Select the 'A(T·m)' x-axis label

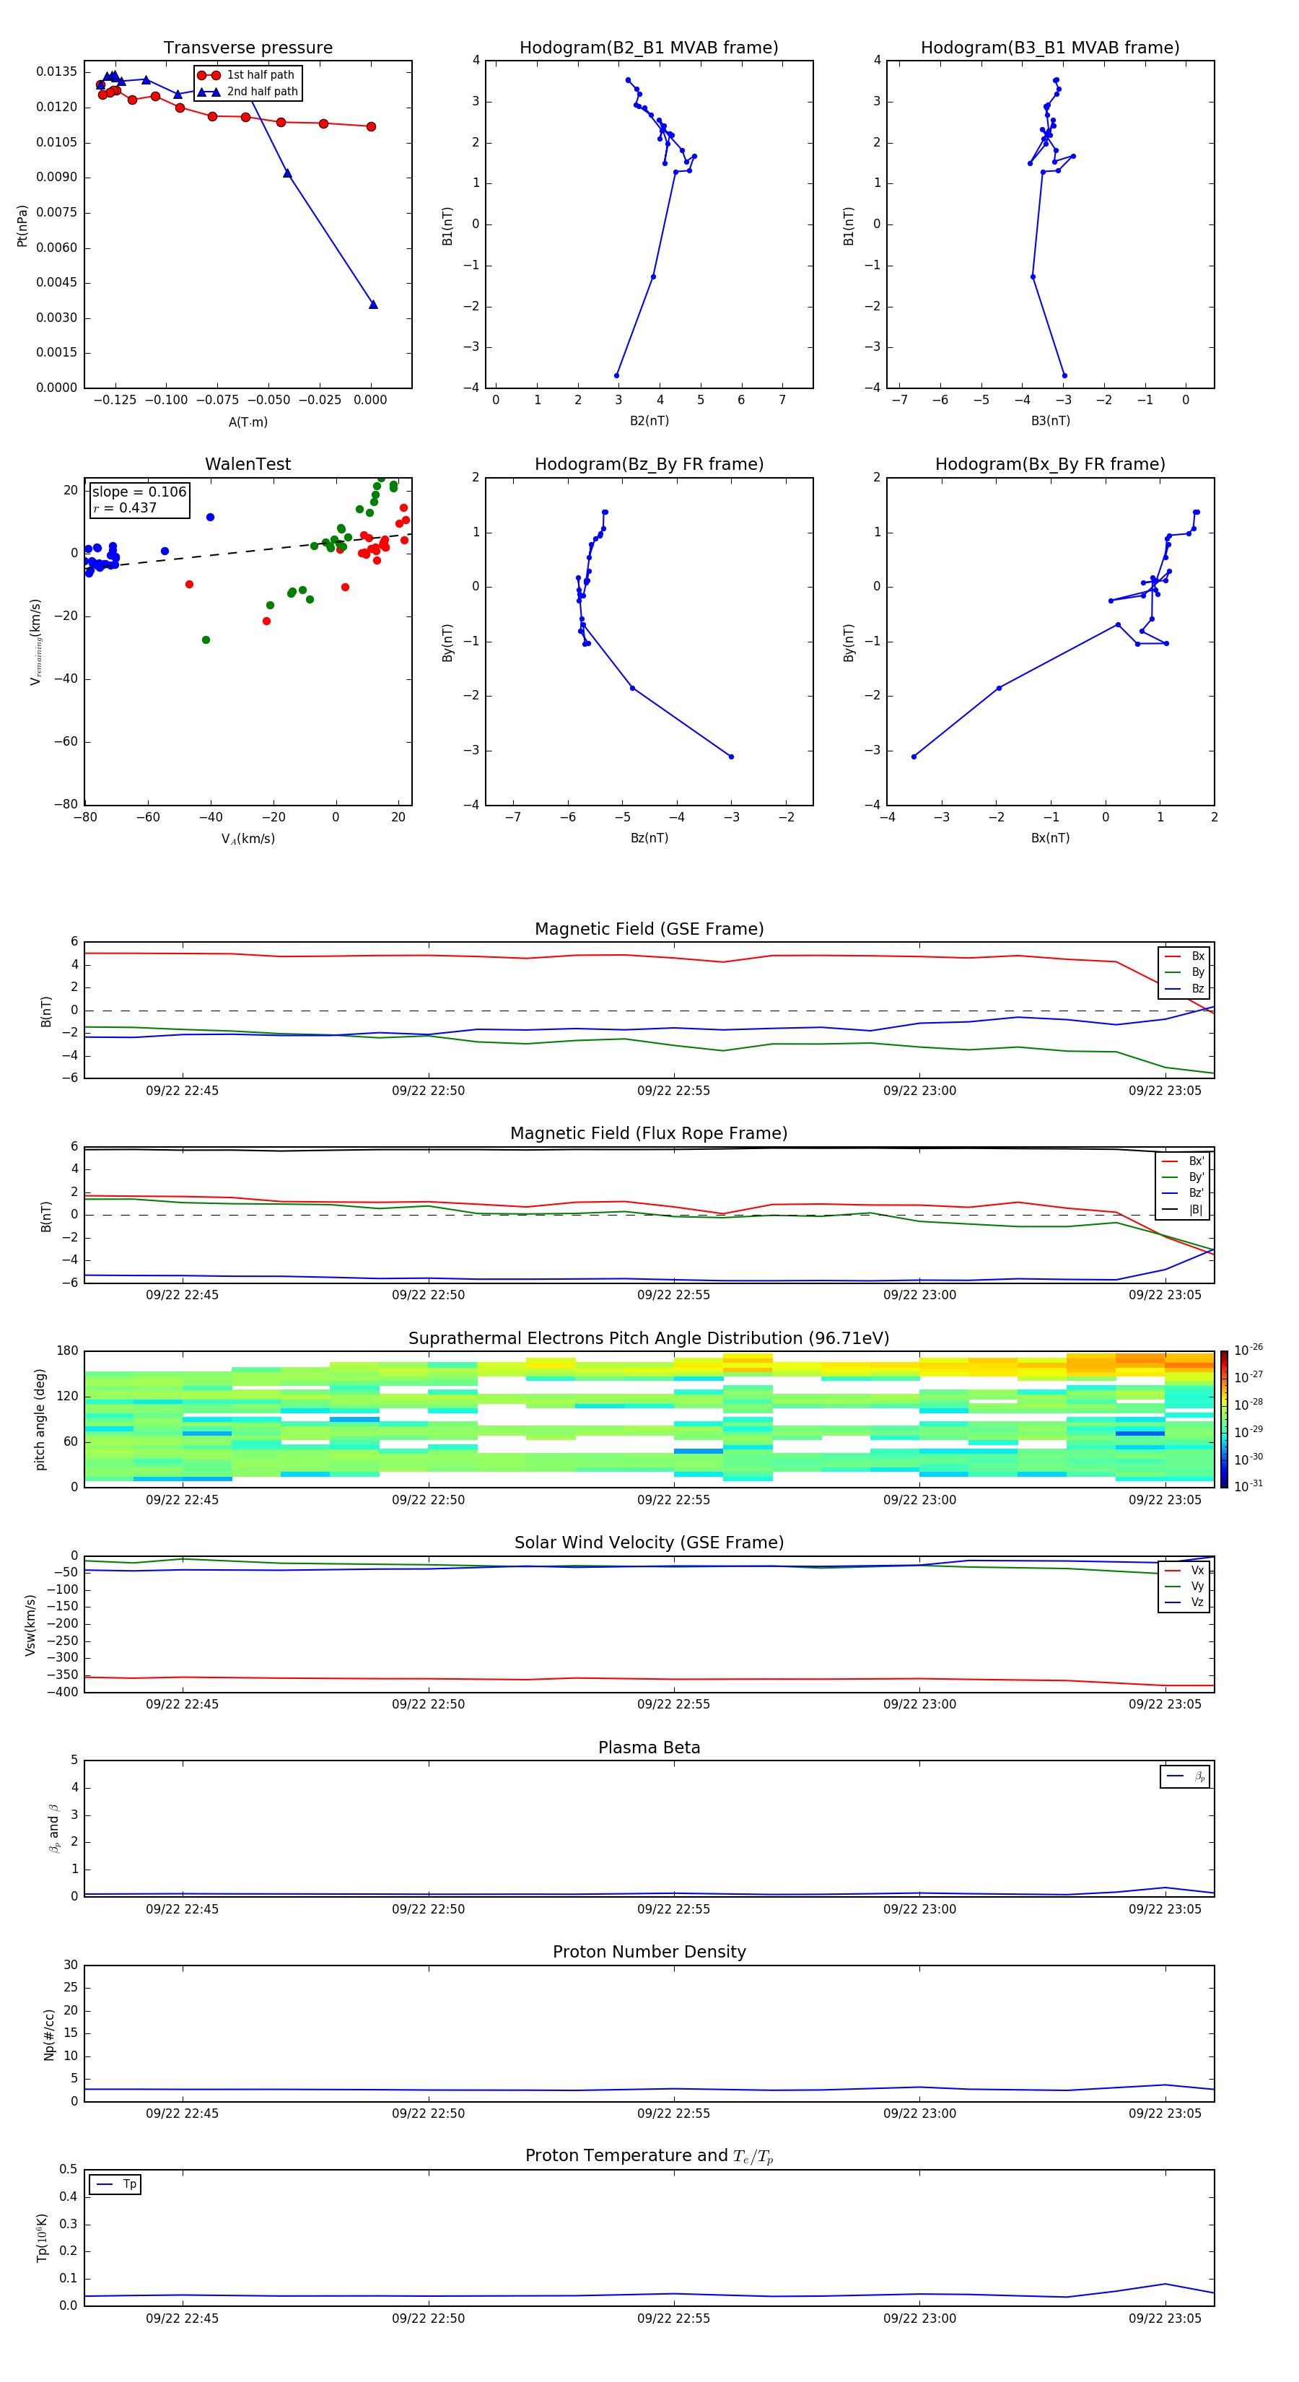click(x=248, y=422)
